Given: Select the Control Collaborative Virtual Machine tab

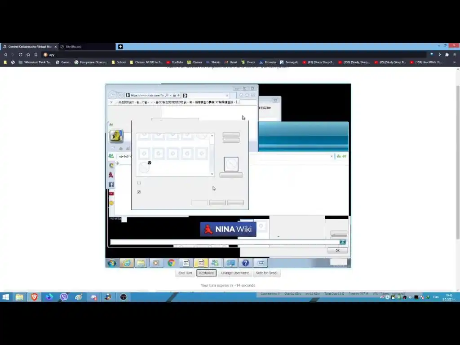Looking at the screenshot, I should [x=29, y=47].
